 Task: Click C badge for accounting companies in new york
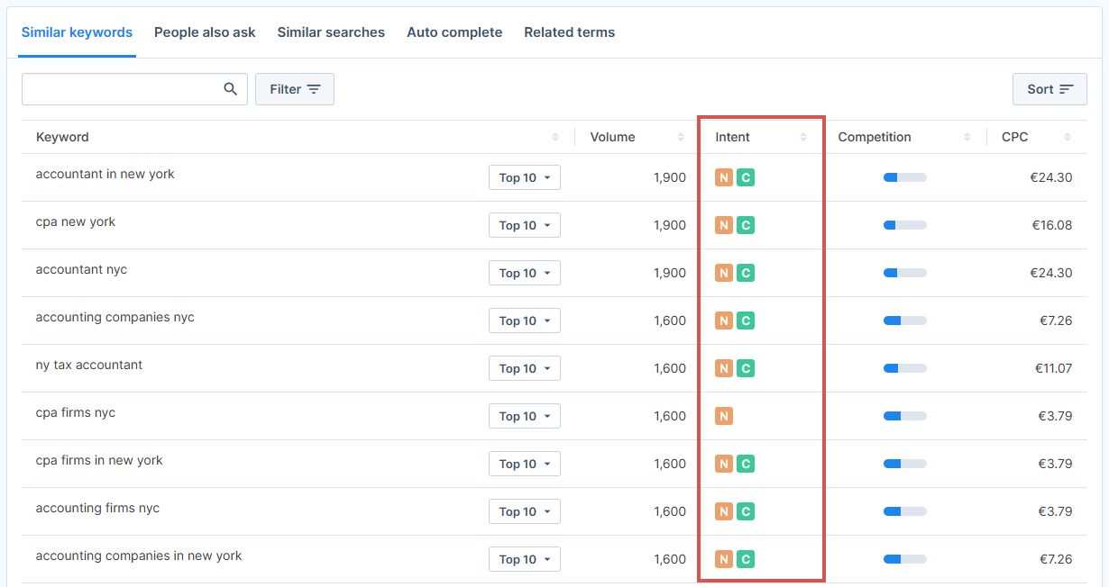coord(746,559)
